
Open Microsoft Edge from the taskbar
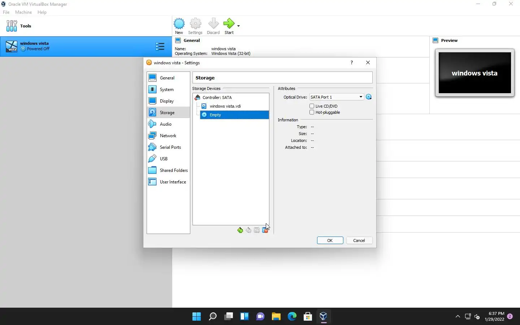click(x=292, y=317)
